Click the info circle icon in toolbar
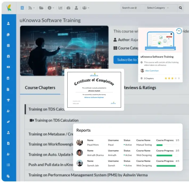 click(x=50, y=8)
